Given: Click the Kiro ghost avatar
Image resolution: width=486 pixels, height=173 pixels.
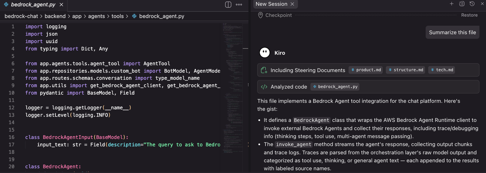Looking at the screenshot, I should (265, 53).
